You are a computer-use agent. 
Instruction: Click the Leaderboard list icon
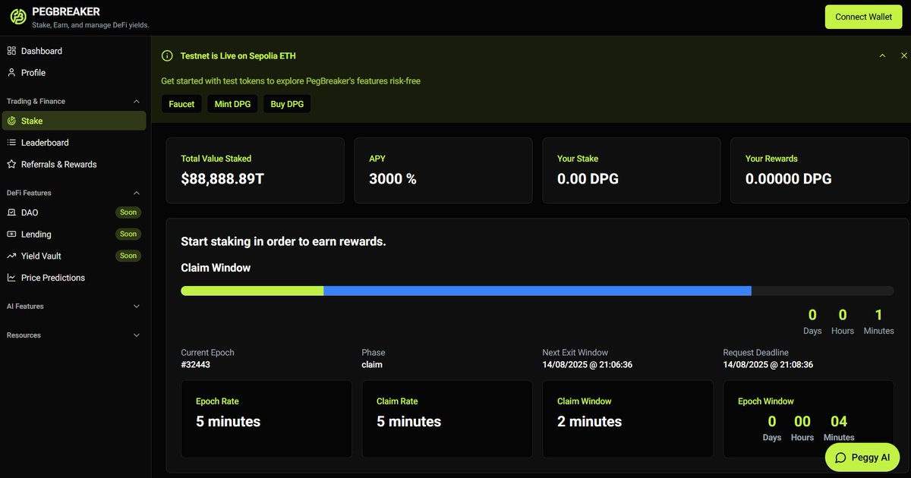[x=11, y=143]
